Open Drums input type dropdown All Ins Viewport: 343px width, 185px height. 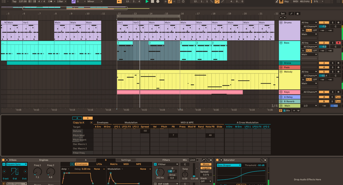coord(309,23)
